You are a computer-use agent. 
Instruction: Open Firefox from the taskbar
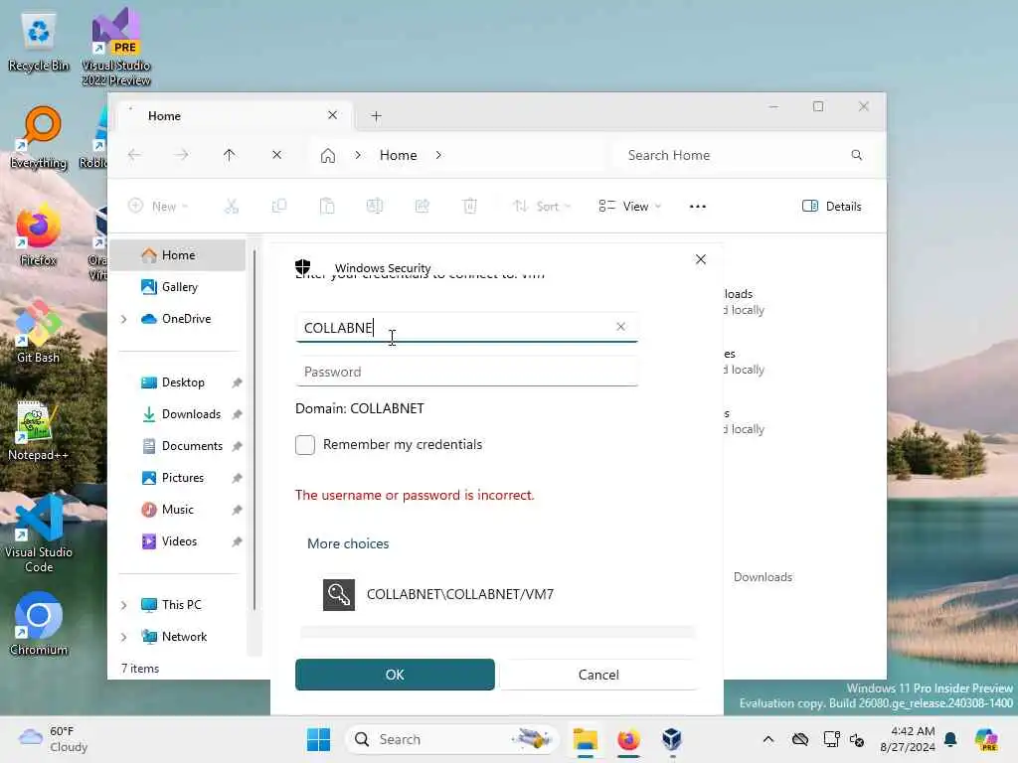[628, 739]
